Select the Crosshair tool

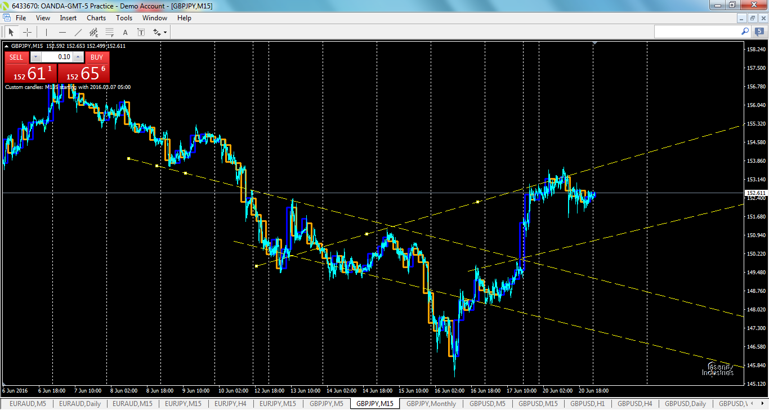pyautogui.click(x=27, y=32)
